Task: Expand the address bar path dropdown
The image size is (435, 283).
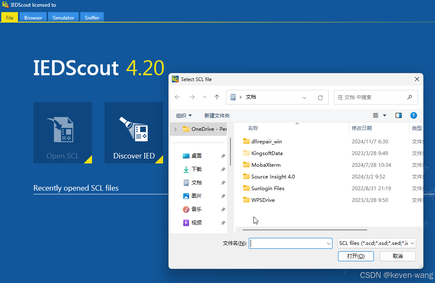Action: (304, 97)
